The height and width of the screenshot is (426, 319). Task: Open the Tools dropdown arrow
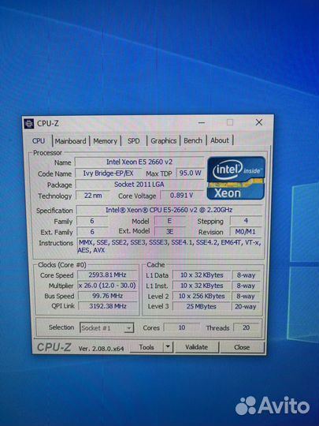[x=168, y=346]
